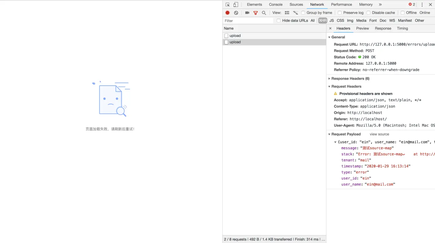Click view source link for payload
Viewport: 435px width, 243px height.
tap(379, 134)
